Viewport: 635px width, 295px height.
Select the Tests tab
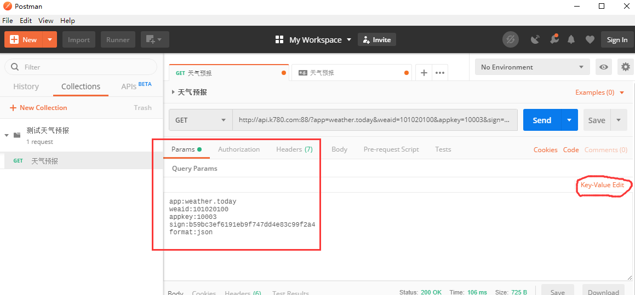click(x=443, y=149)
